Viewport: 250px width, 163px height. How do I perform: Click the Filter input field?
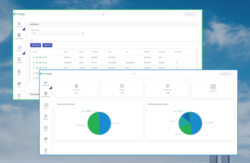click(113, 40)
